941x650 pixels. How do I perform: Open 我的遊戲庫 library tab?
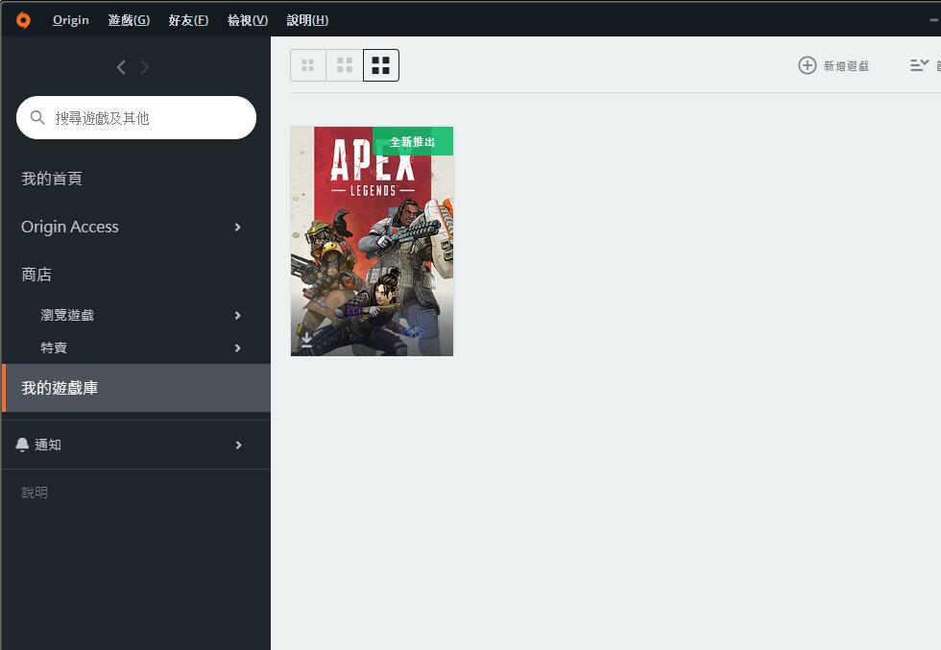tap(136, 388)
